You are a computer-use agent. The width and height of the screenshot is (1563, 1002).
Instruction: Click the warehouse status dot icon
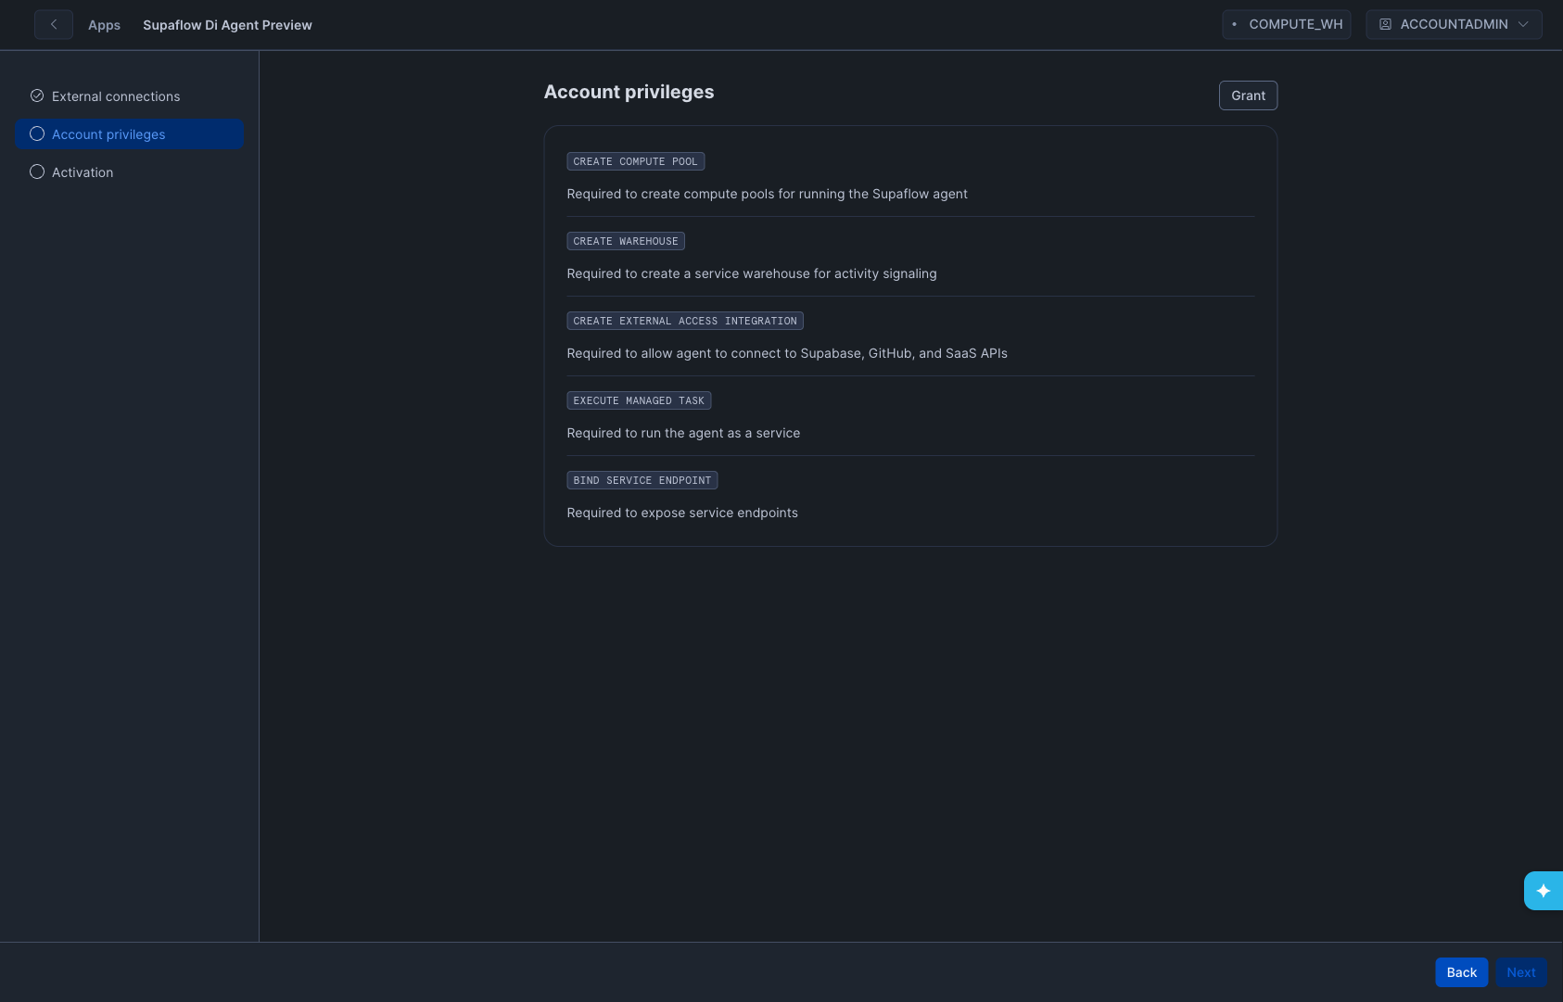[1234, 25]
